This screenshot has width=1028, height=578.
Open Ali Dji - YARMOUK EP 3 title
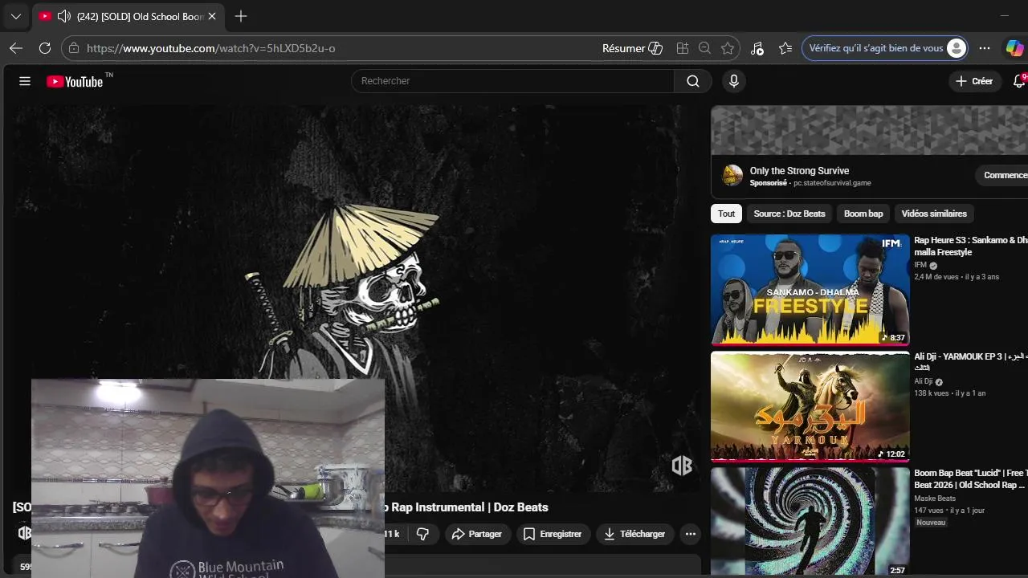tap(971, 361)
